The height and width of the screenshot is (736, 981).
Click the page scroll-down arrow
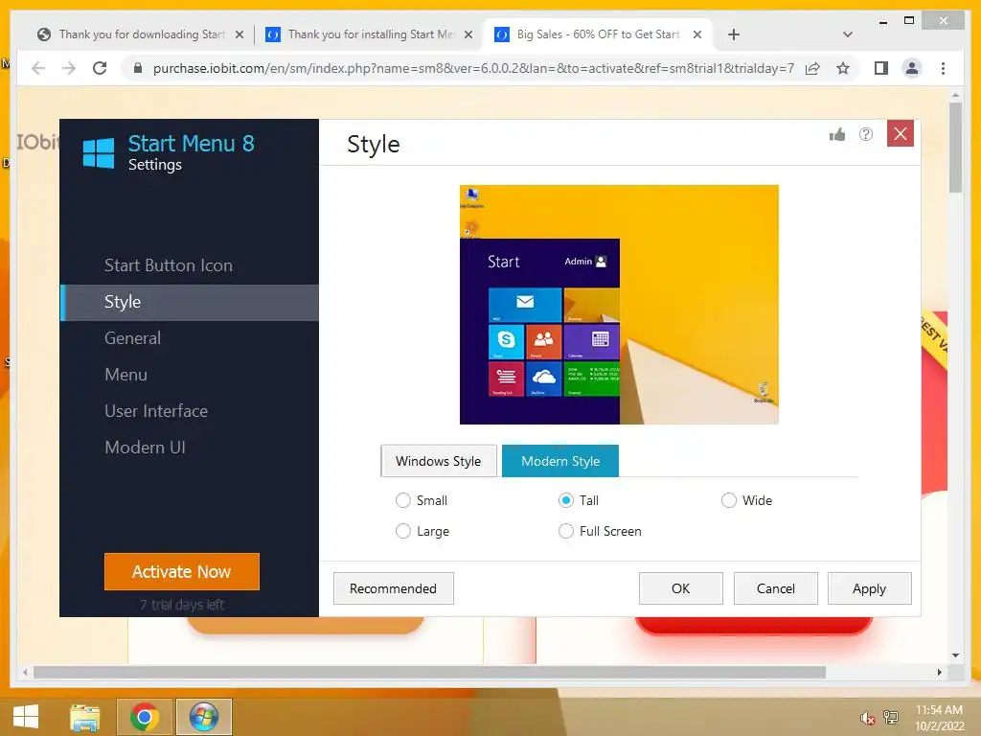pos(955,655)
